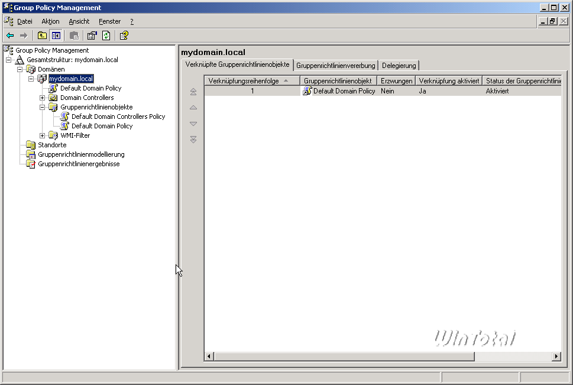Click the Group Policy Management root node icon
This screenshot has width=573, height=385.
pyautogui.click(x=9, y=50)
